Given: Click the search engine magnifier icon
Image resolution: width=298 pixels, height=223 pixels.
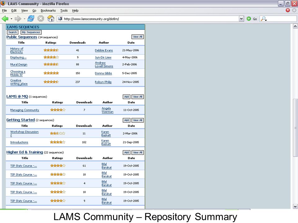Looking at the screenshot, I should coord(263,19).
